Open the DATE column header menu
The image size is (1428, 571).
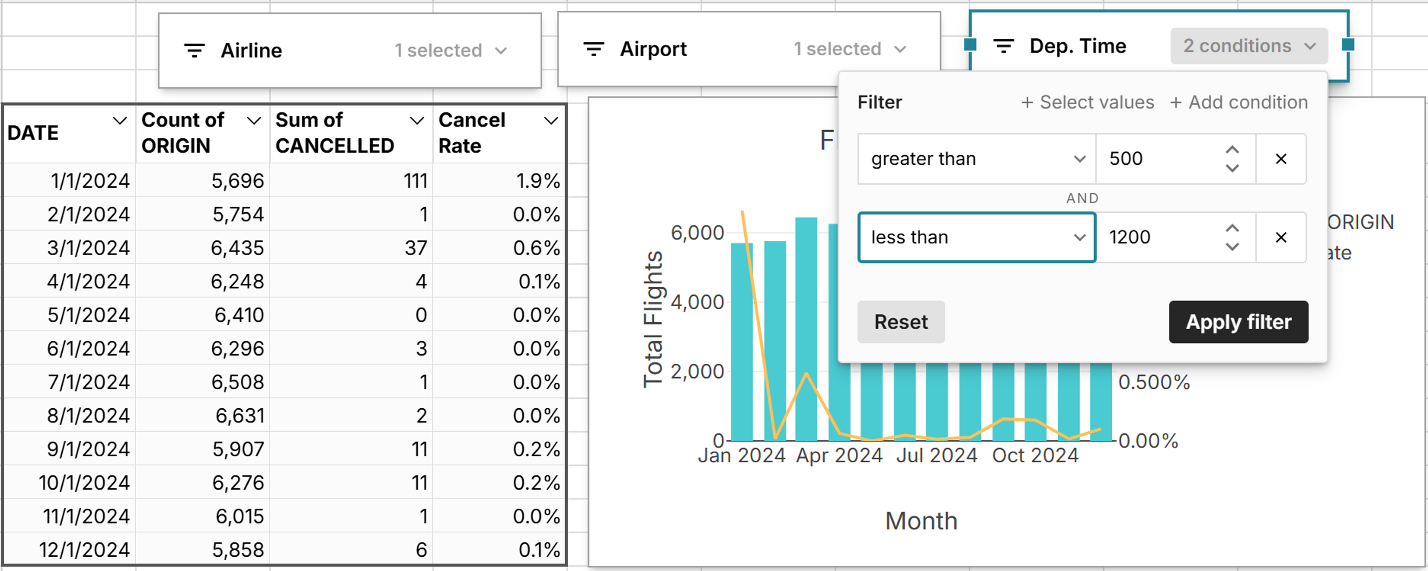pos(119,120)
